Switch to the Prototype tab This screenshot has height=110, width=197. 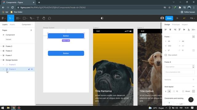[x=176, y=24]
